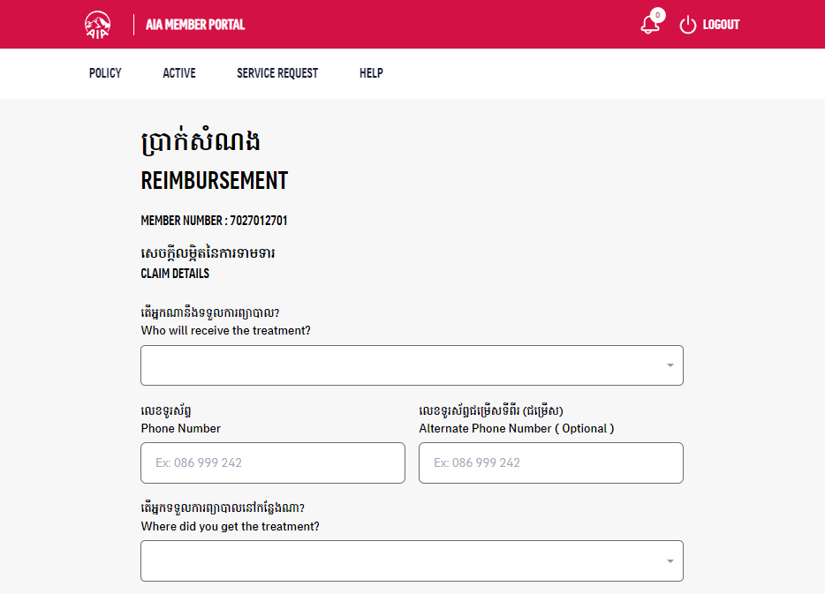Click the LOGOUT text link
Image resolution: width=825 pixels, height=594 pixels.
721,25
